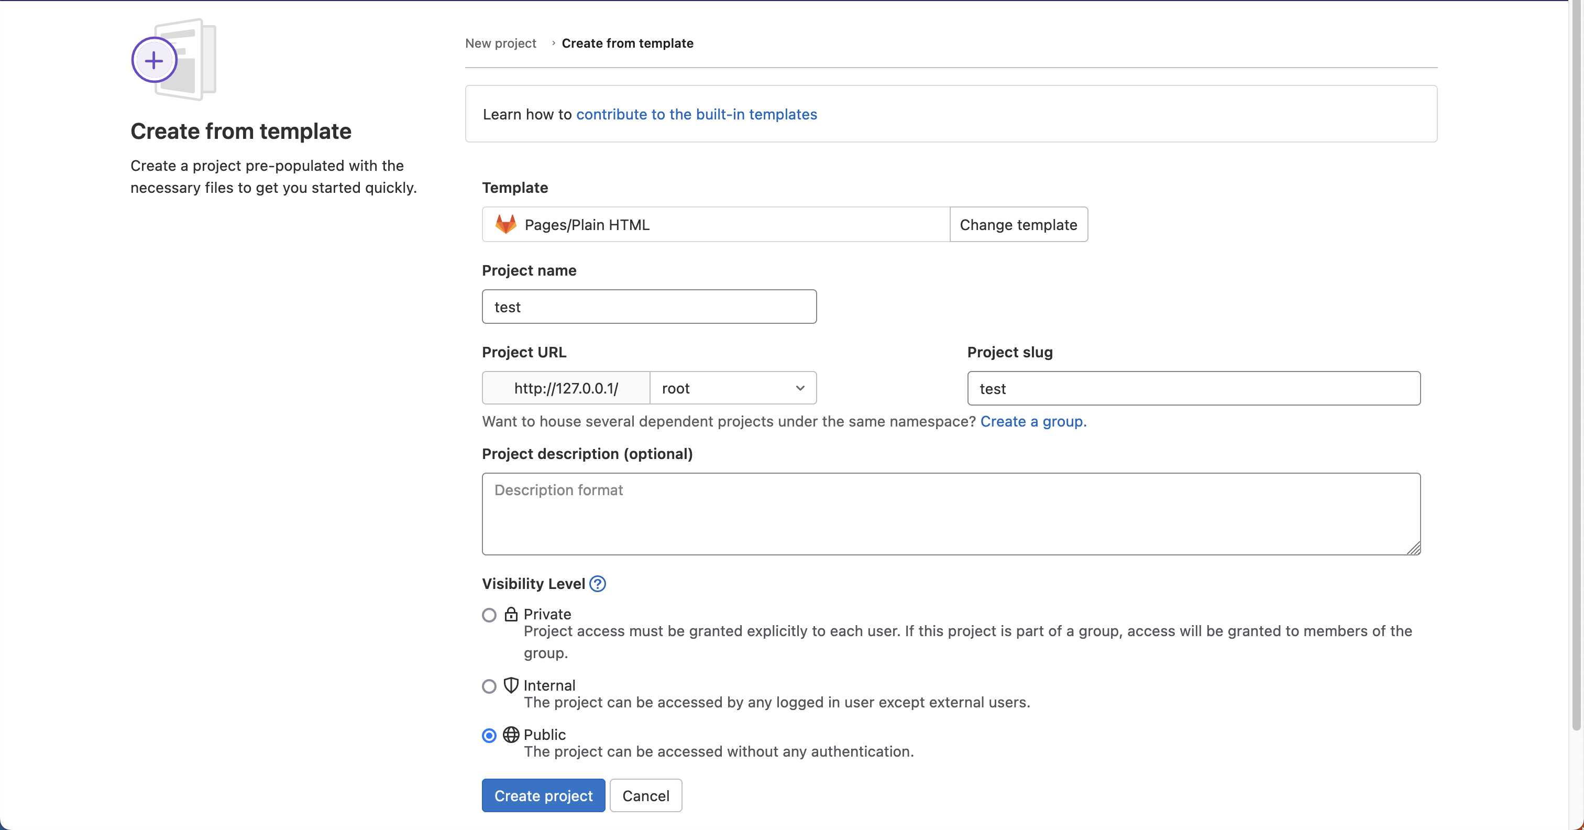Click the Create from template heading

point(240,131)
